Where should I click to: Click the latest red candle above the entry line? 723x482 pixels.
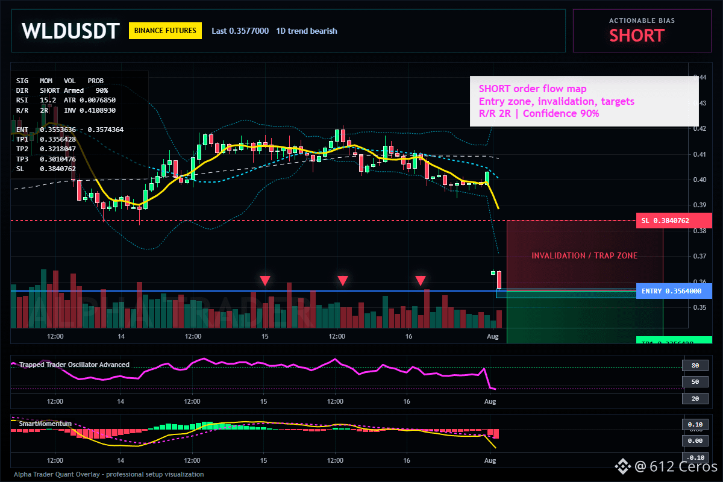point(499,280)
